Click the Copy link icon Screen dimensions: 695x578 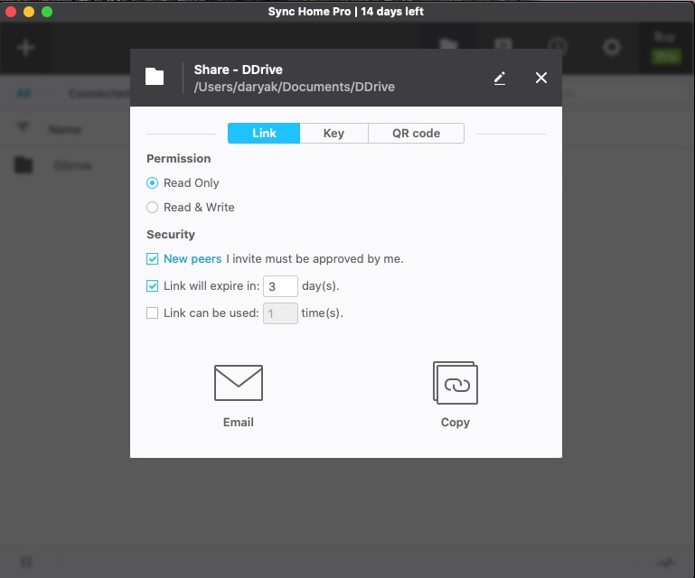456,383
